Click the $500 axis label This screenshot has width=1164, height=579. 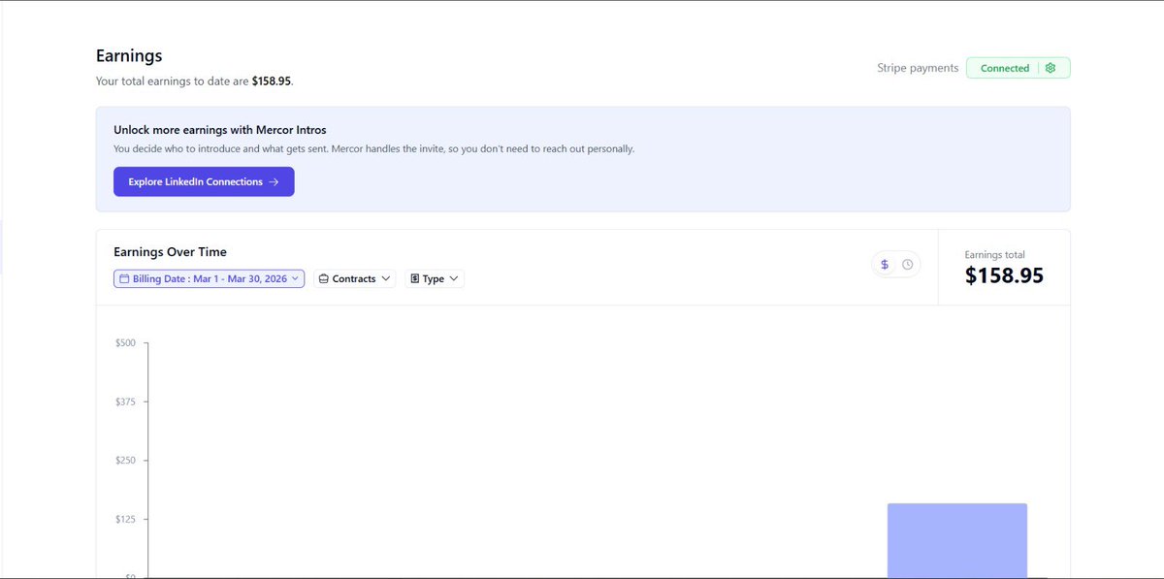[126, 343]
